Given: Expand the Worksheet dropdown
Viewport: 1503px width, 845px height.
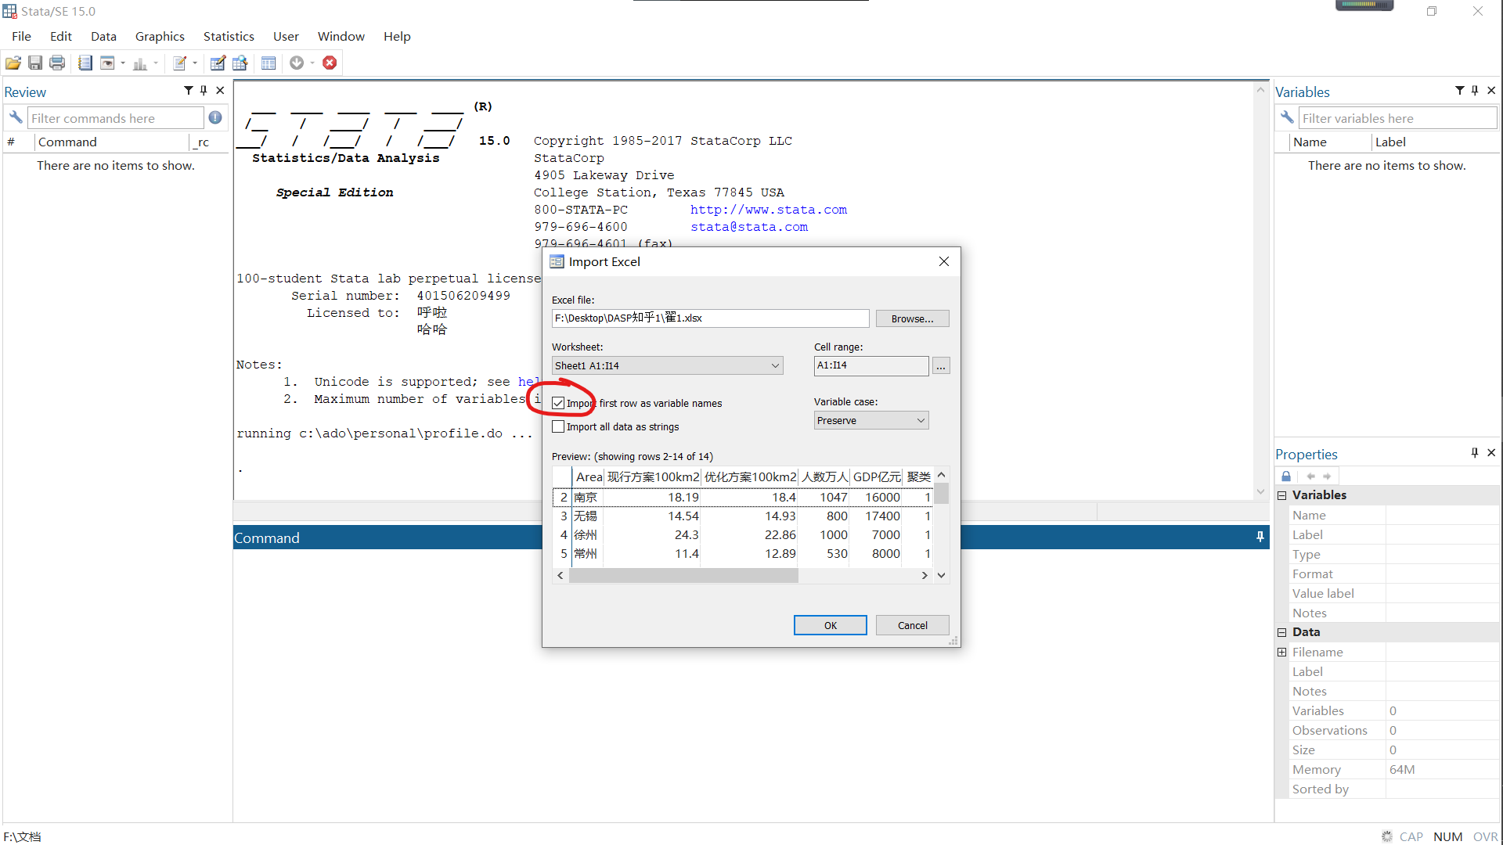Looking at the screenshot, I should [774, 365].
